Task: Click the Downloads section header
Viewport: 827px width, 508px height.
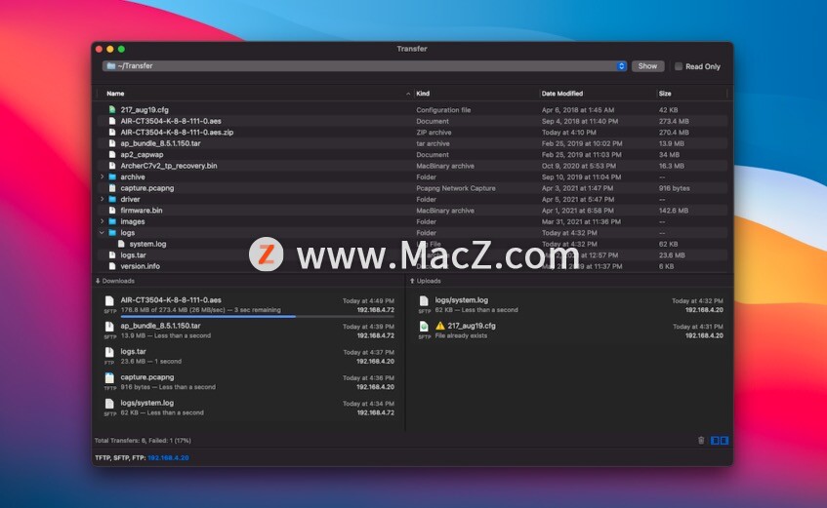Action: click(115, 281)
